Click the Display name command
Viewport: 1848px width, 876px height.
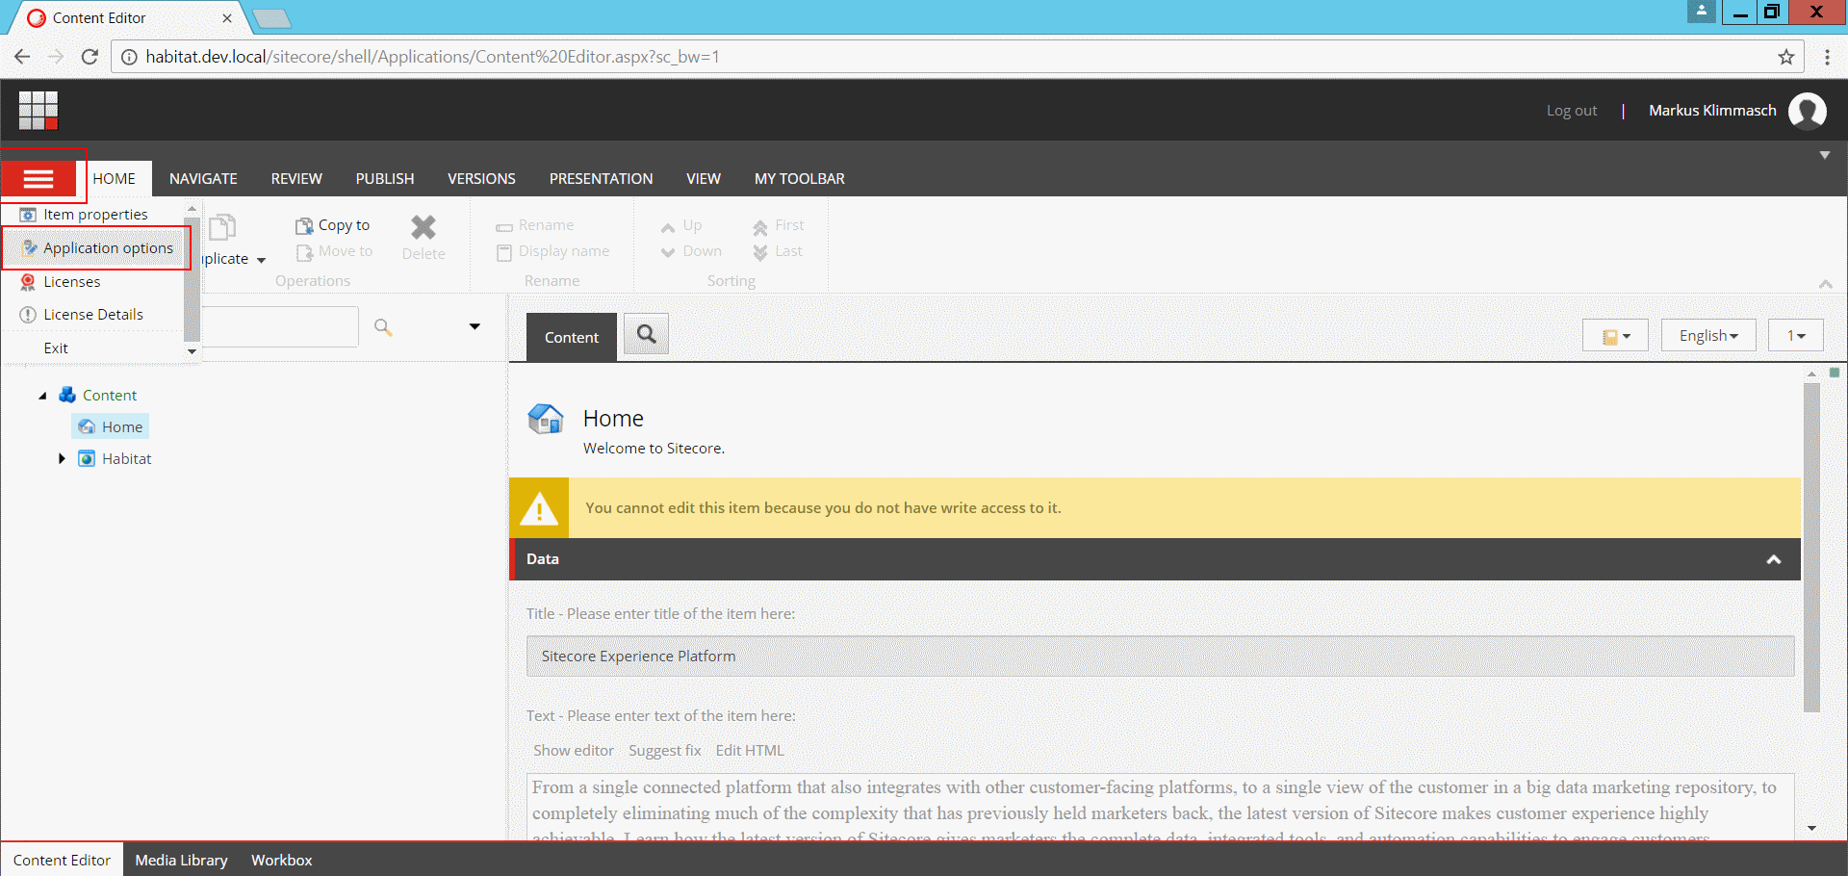(x=552, y=251)
